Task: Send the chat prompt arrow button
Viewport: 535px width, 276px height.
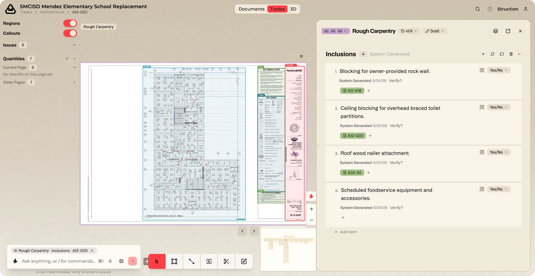Action: 132,261
